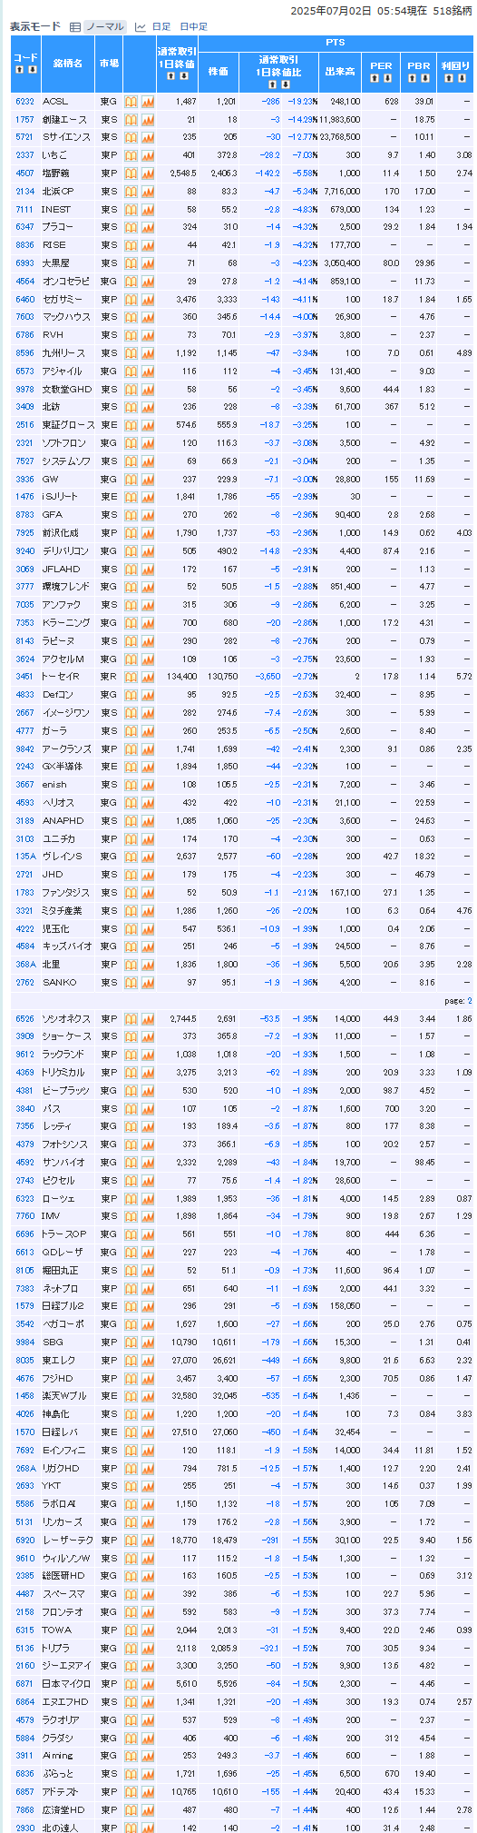Open stock code 6460 link

coord(24,299)
